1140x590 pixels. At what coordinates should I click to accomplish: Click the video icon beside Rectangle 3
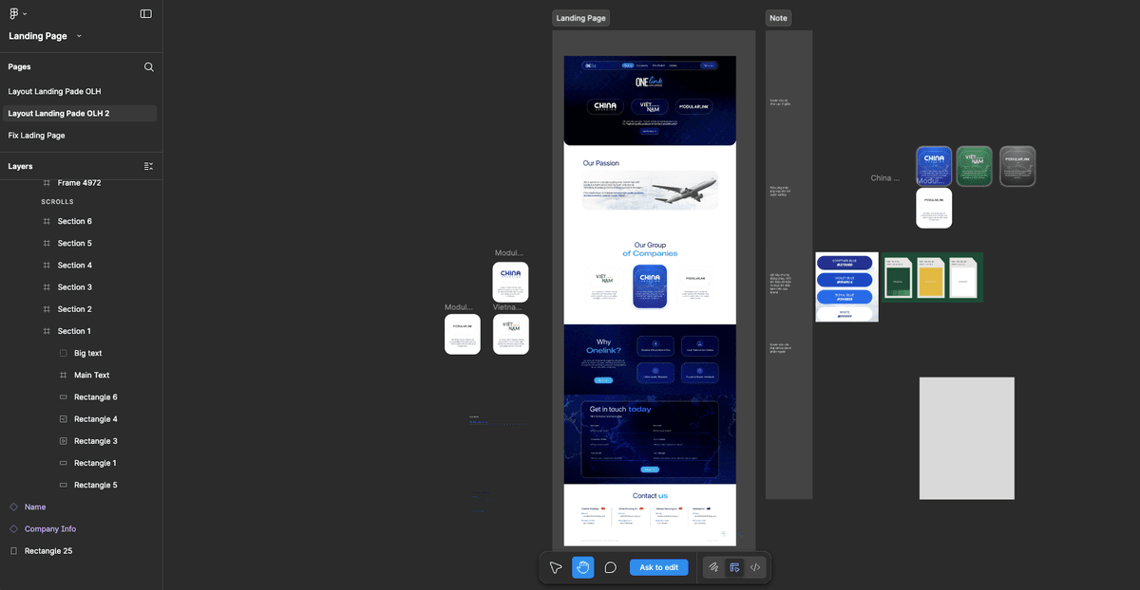pos(64,441)
